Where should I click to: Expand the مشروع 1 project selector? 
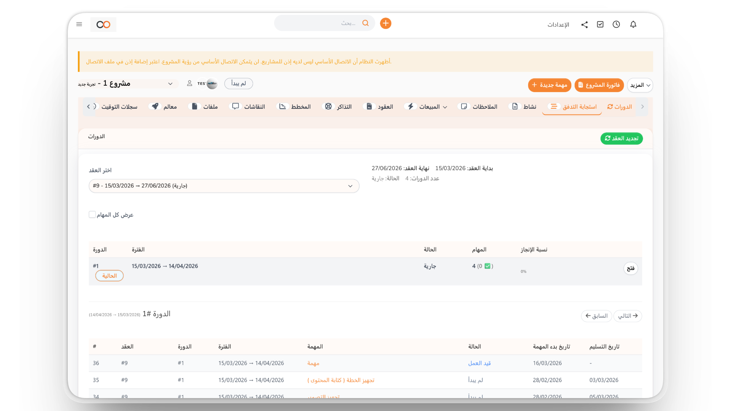coord(170,84)
